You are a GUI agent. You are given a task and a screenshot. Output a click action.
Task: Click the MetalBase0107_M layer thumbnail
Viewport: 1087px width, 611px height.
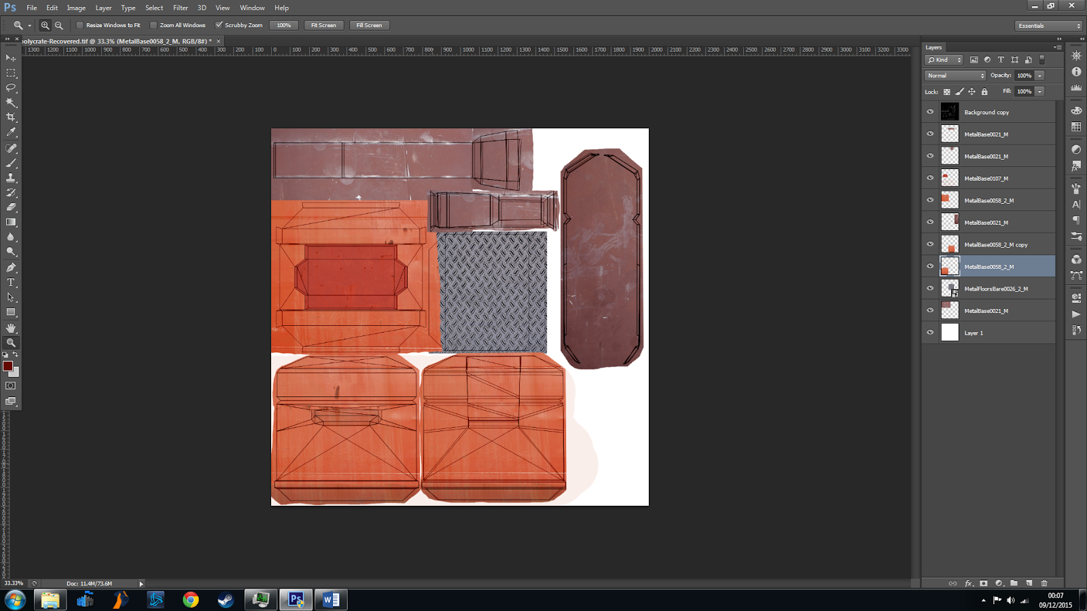(949, 177)
